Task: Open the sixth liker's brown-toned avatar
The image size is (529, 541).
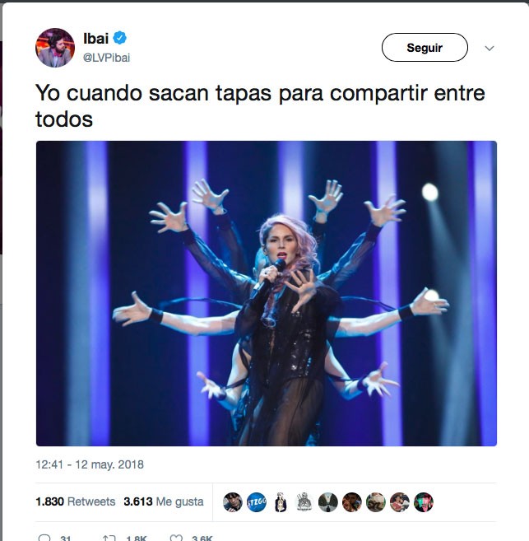Action: [352, 502]
